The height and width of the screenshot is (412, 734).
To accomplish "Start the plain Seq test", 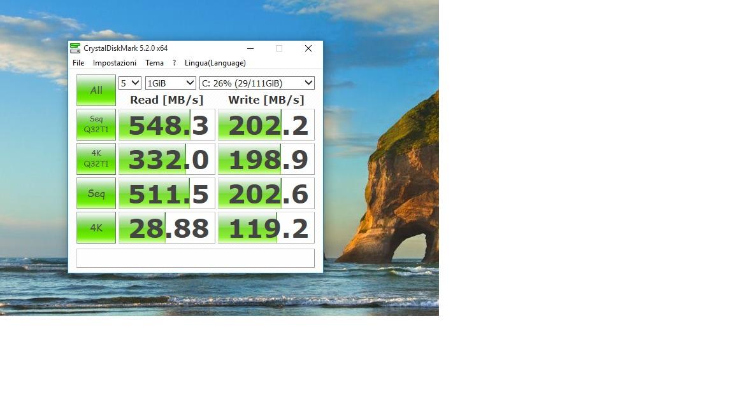I will coord(96,193).
